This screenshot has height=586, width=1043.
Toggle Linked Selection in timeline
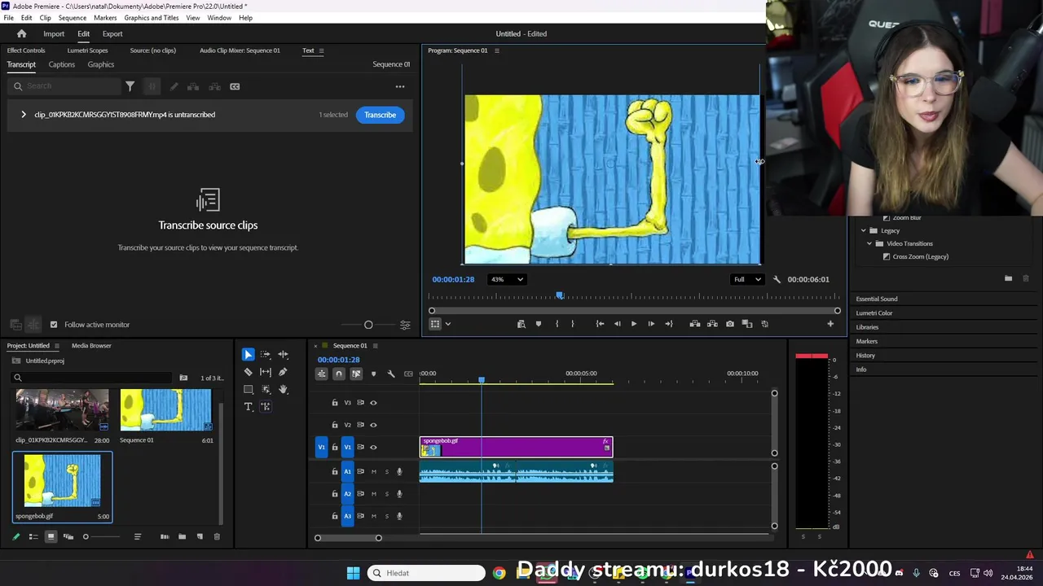356,374
